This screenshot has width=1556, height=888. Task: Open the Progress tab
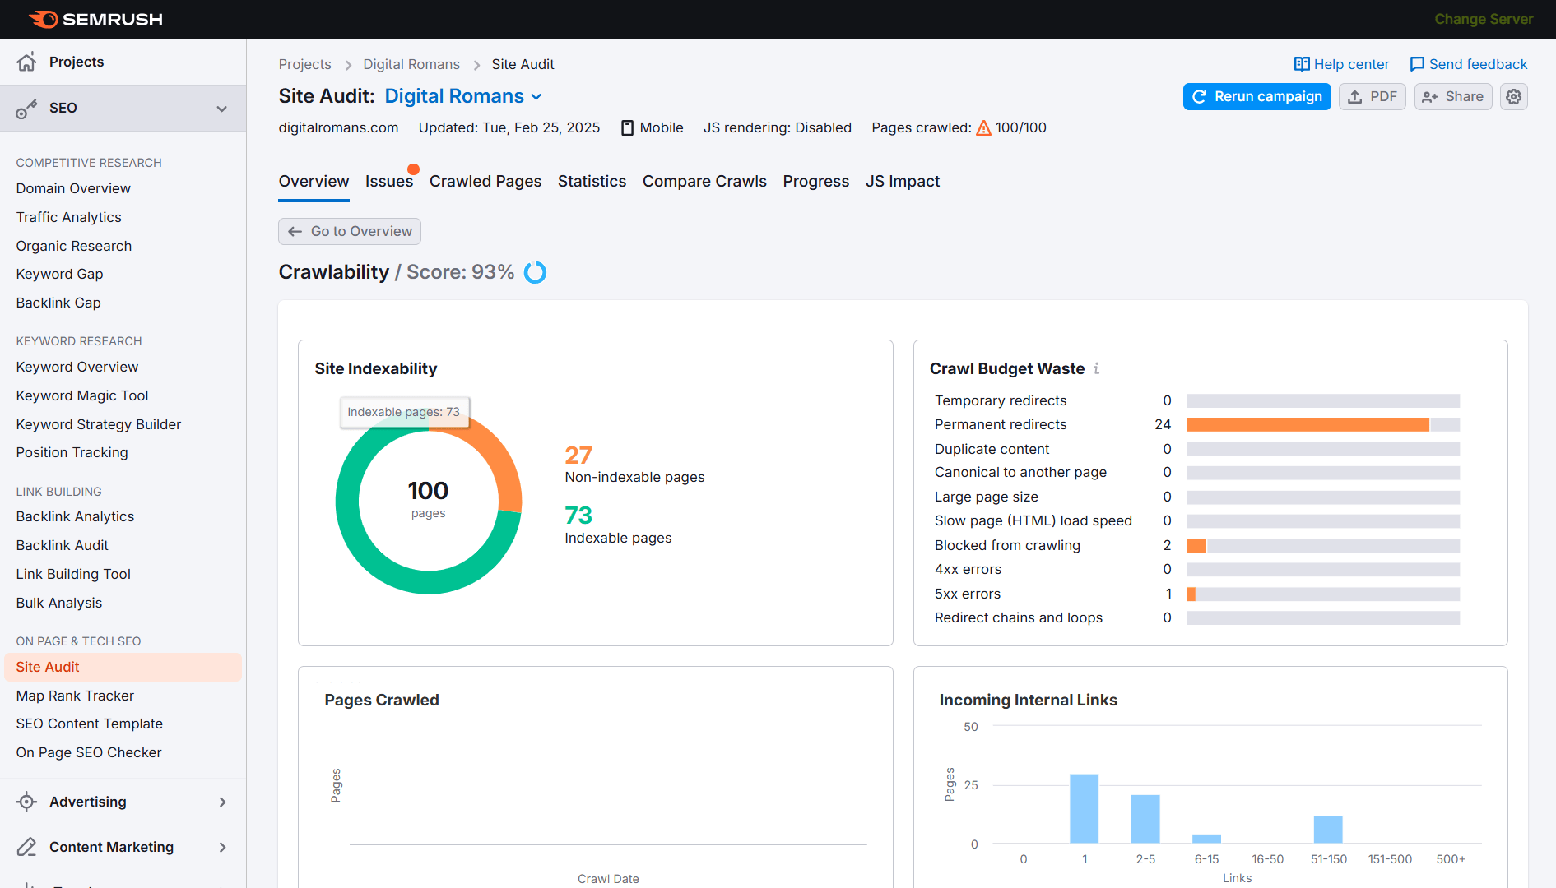815,181
